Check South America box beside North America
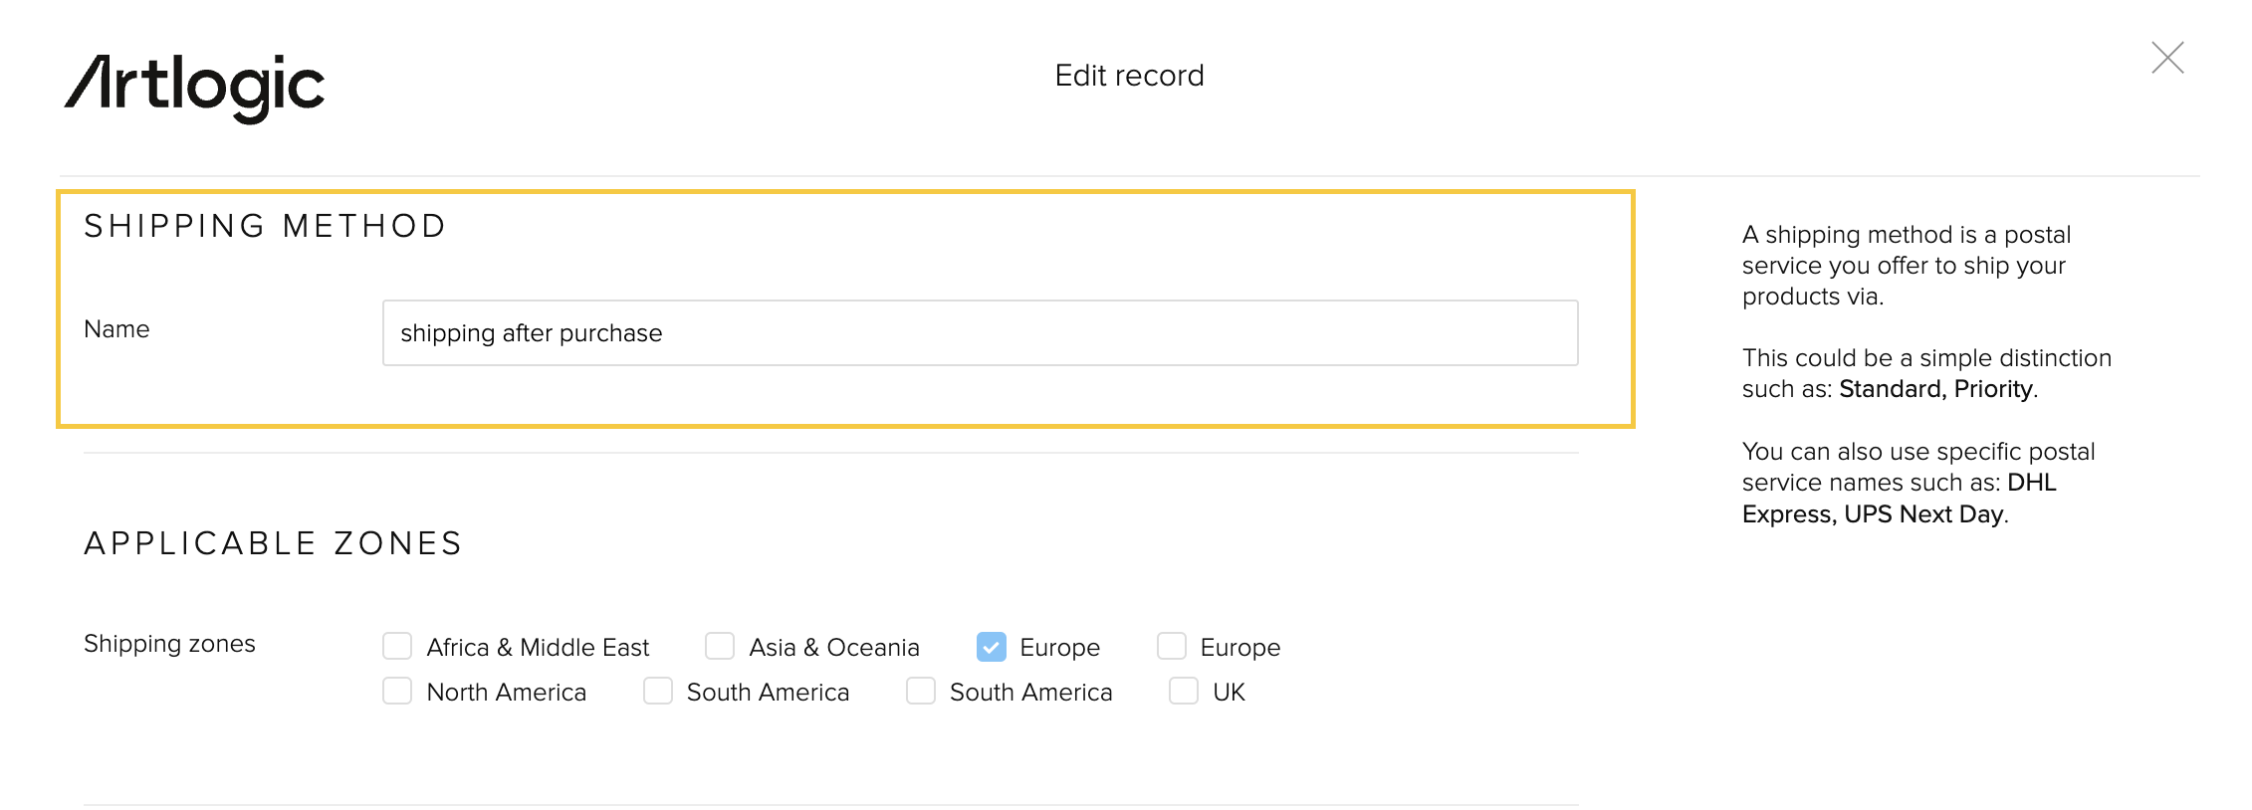Image resolution: width=2252 pixels, height=810 pixels. (658, 692)
